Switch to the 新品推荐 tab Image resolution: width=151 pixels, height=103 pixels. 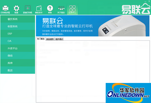[x=50, y=39]
